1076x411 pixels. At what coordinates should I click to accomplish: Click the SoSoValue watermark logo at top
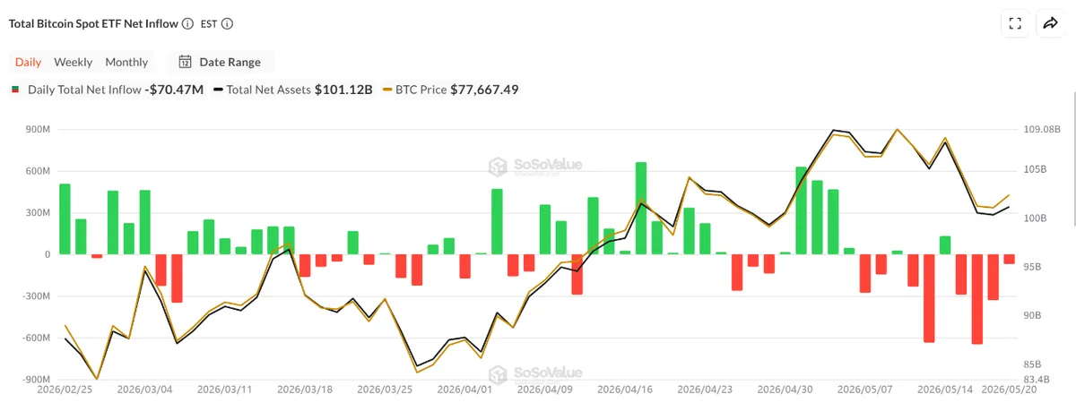pyautogui.click(x=535, y=166)
